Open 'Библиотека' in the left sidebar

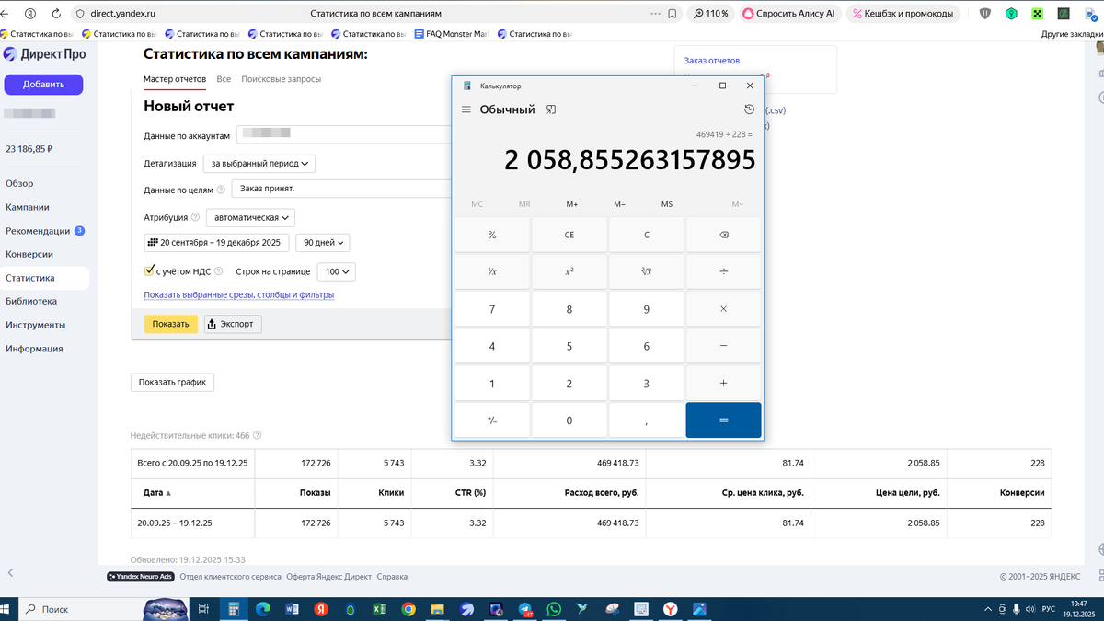[x=31, y=301]
